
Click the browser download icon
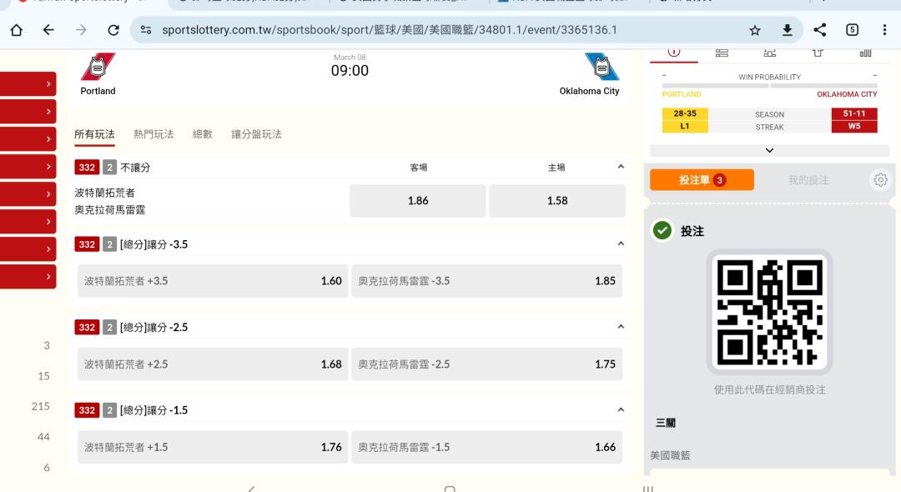click(x=788, y=30)
